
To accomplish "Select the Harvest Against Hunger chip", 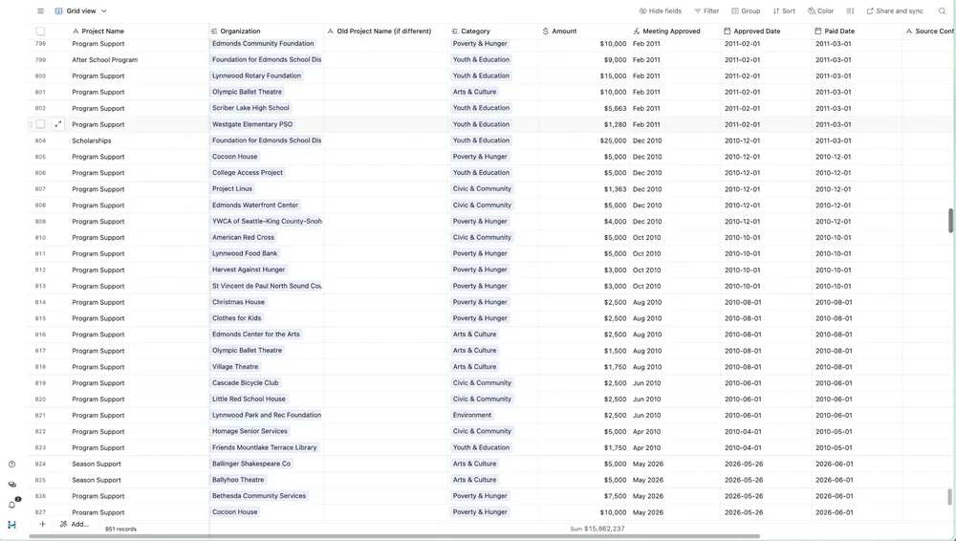I will click(x=249, y=270).
